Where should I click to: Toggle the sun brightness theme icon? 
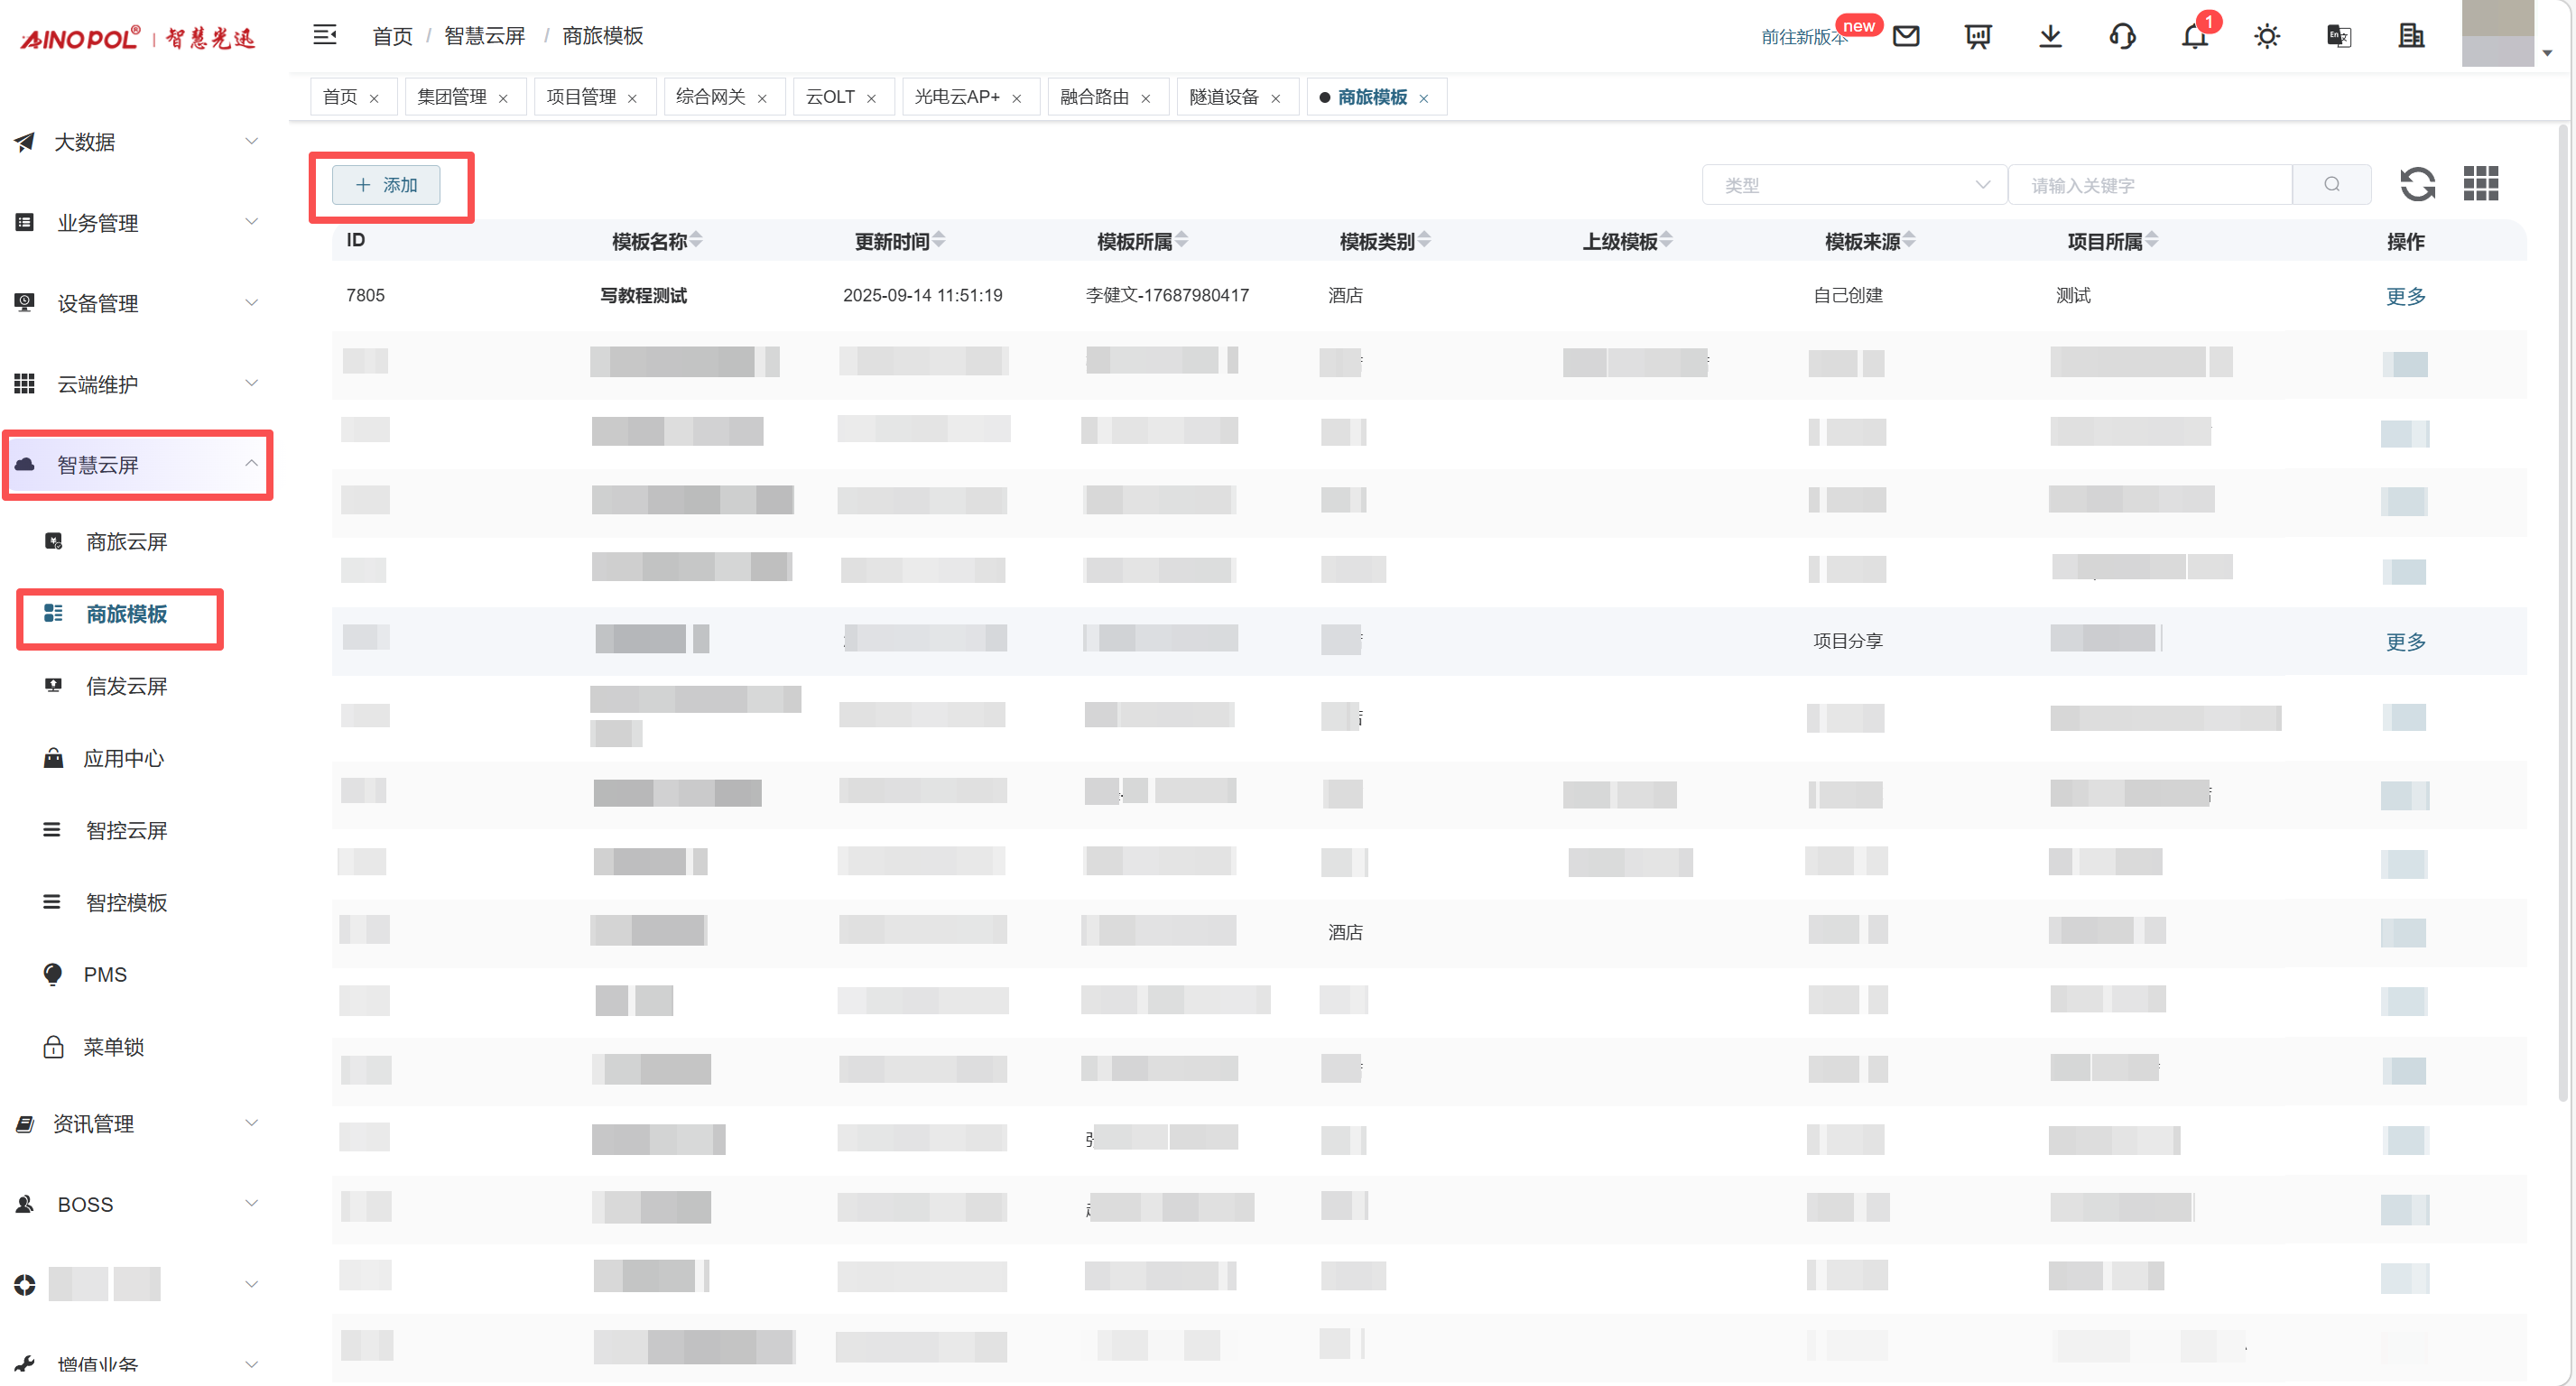tap(2266, 36)
